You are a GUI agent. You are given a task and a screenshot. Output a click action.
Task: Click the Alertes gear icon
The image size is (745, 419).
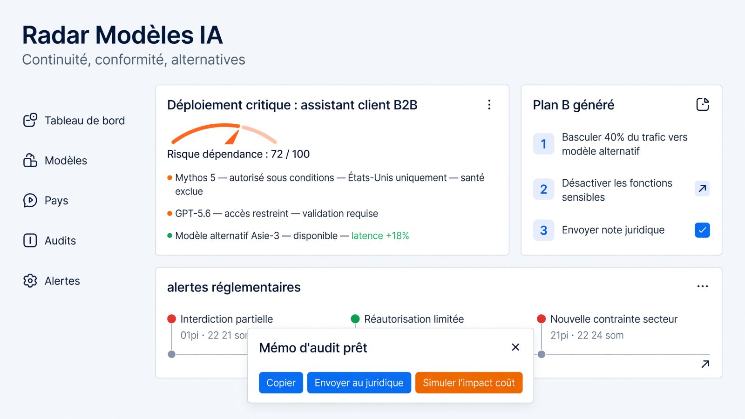[x=30, y=280]
